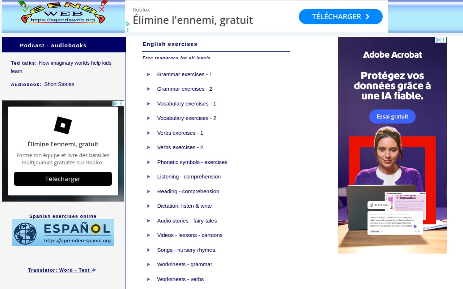This screenshot has width=463, height=289.
Task: Click arrow bullet beside Grammar exercises - 2
Action: coord(149,89)
